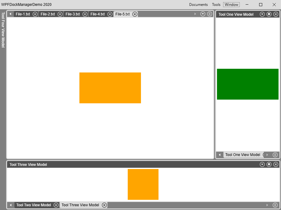Pin the Tool Three View Model pane
The height and width of the screenshot is (210, 281).
click(x=269, y=164)
